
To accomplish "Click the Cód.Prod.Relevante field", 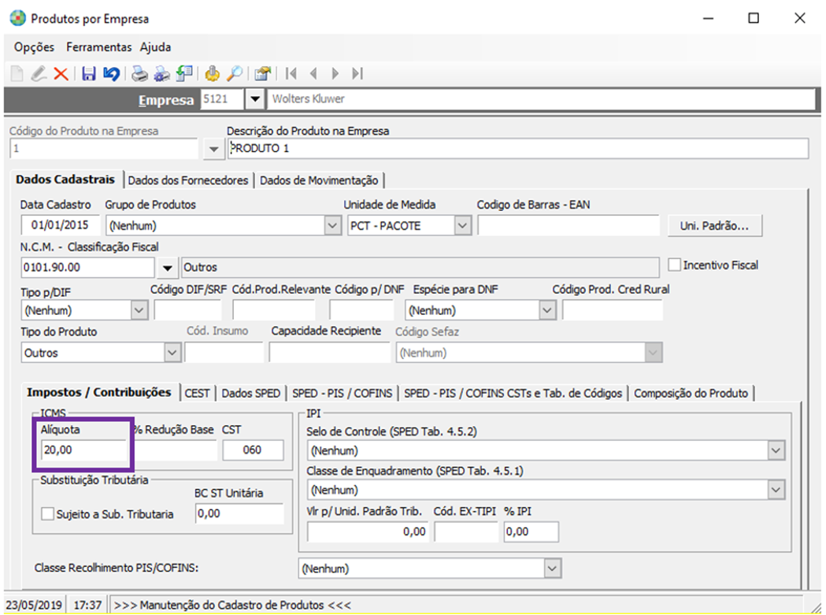I will pos(274,310).
